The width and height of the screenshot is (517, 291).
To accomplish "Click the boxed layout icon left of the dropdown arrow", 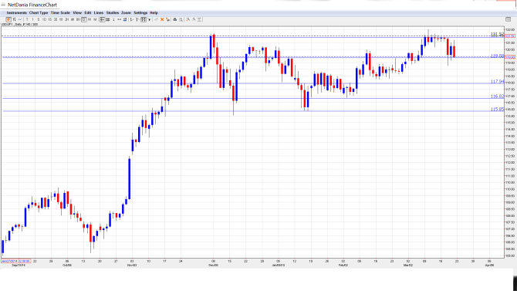I will 144,19.
